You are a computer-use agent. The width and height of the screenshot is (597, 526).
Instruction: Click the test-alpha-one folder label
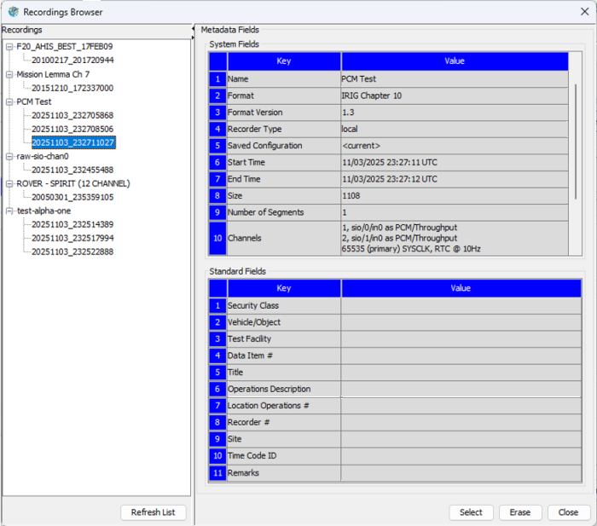tap(43, 211)
